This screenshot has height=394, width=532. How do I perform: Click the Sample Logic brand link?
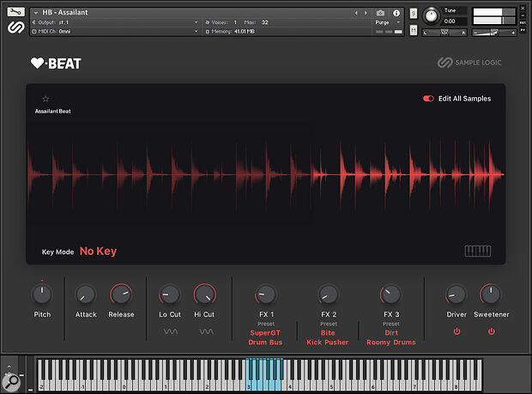(469, 63)
